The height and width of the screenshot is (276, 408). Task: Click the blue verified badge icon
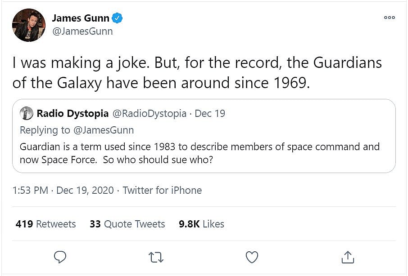118,18
